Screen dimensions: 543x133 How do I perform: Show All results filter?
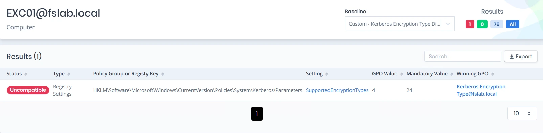[513, 24]
